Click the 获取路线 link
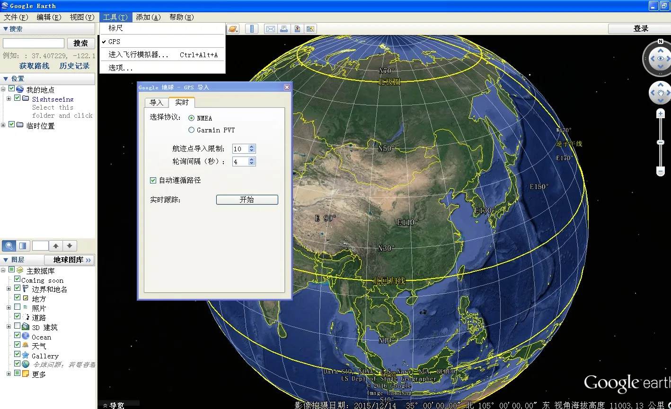 tap(34, 66)
